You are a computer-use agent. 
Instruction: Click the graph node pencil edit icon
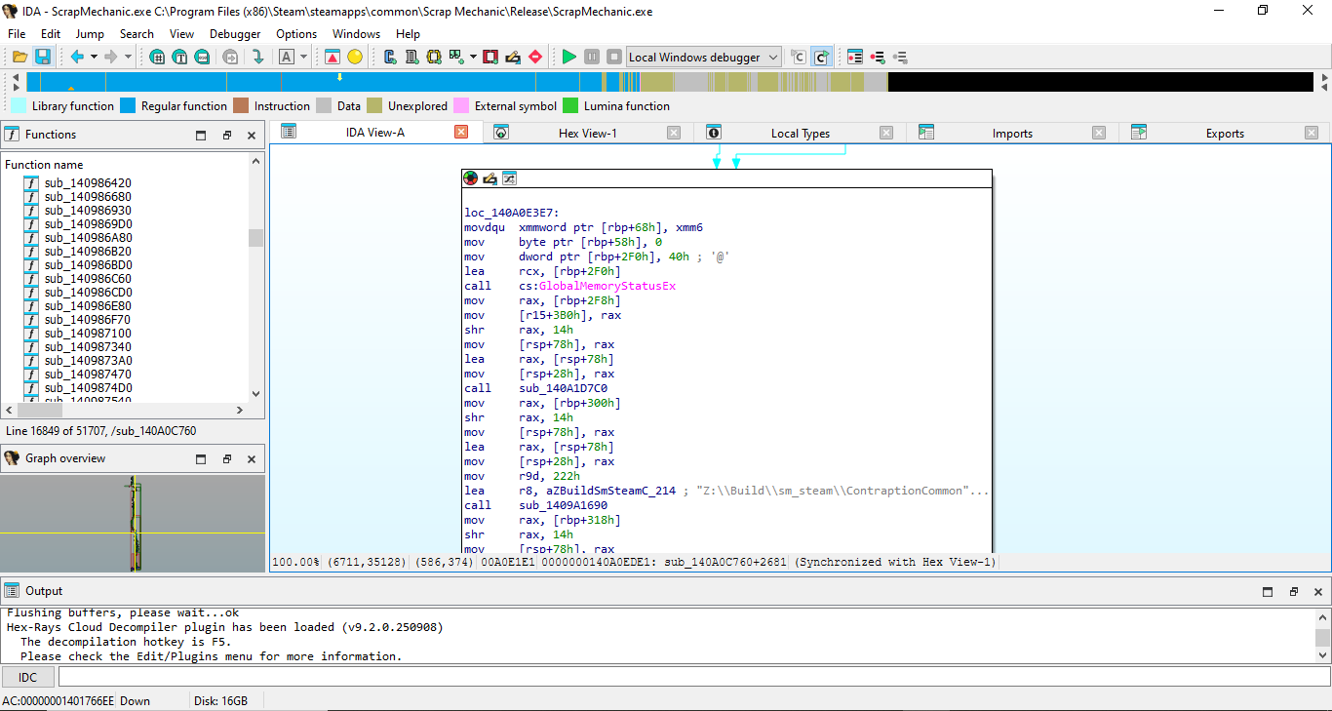point(490,178)
